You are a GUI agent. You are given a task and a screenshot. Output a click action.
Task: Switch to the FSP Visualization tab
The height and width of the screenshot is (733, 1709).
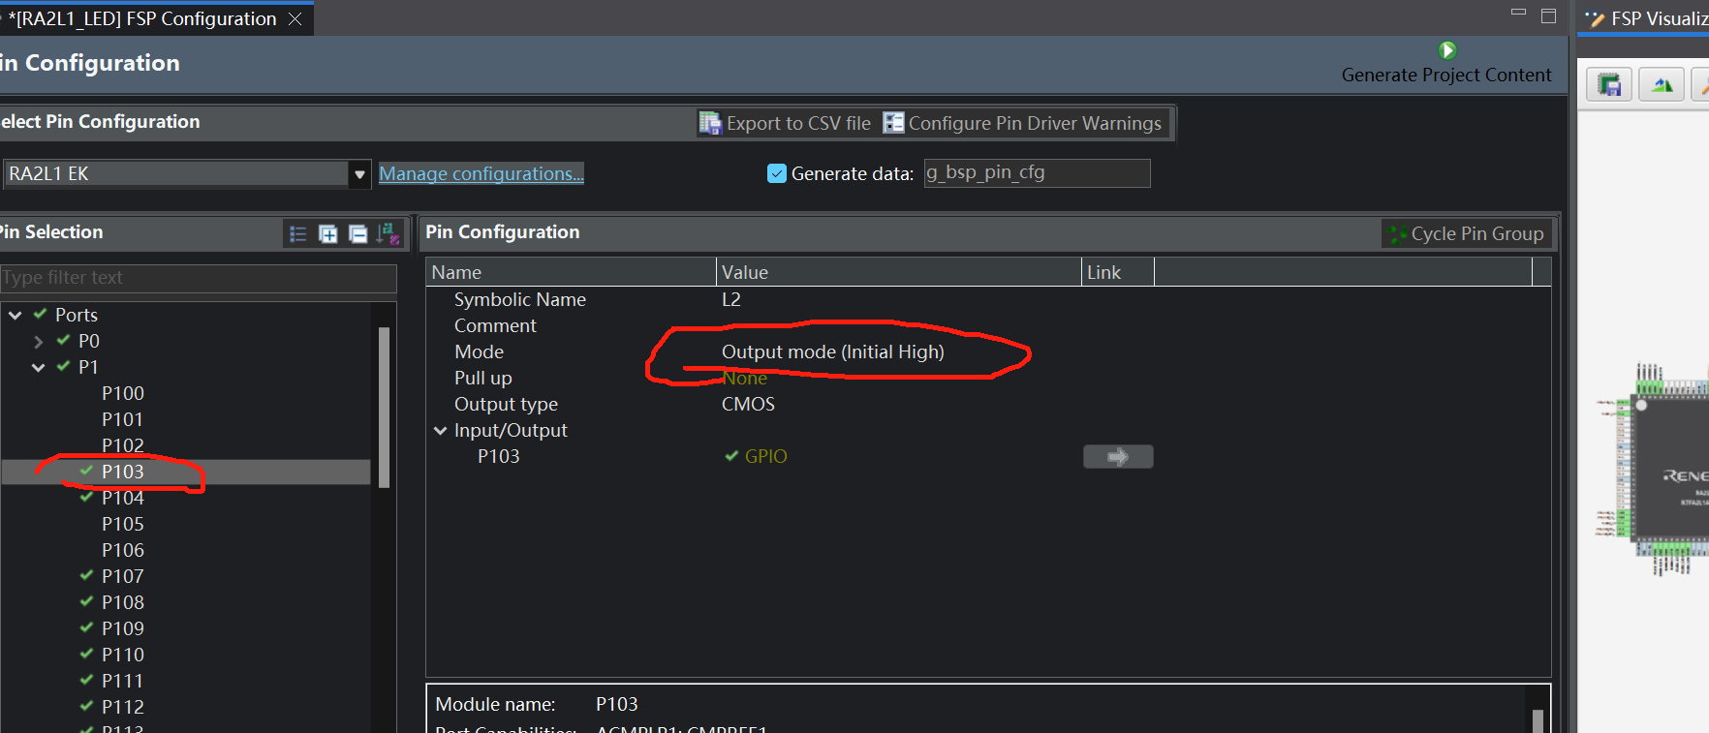[x=1646, y=18]
